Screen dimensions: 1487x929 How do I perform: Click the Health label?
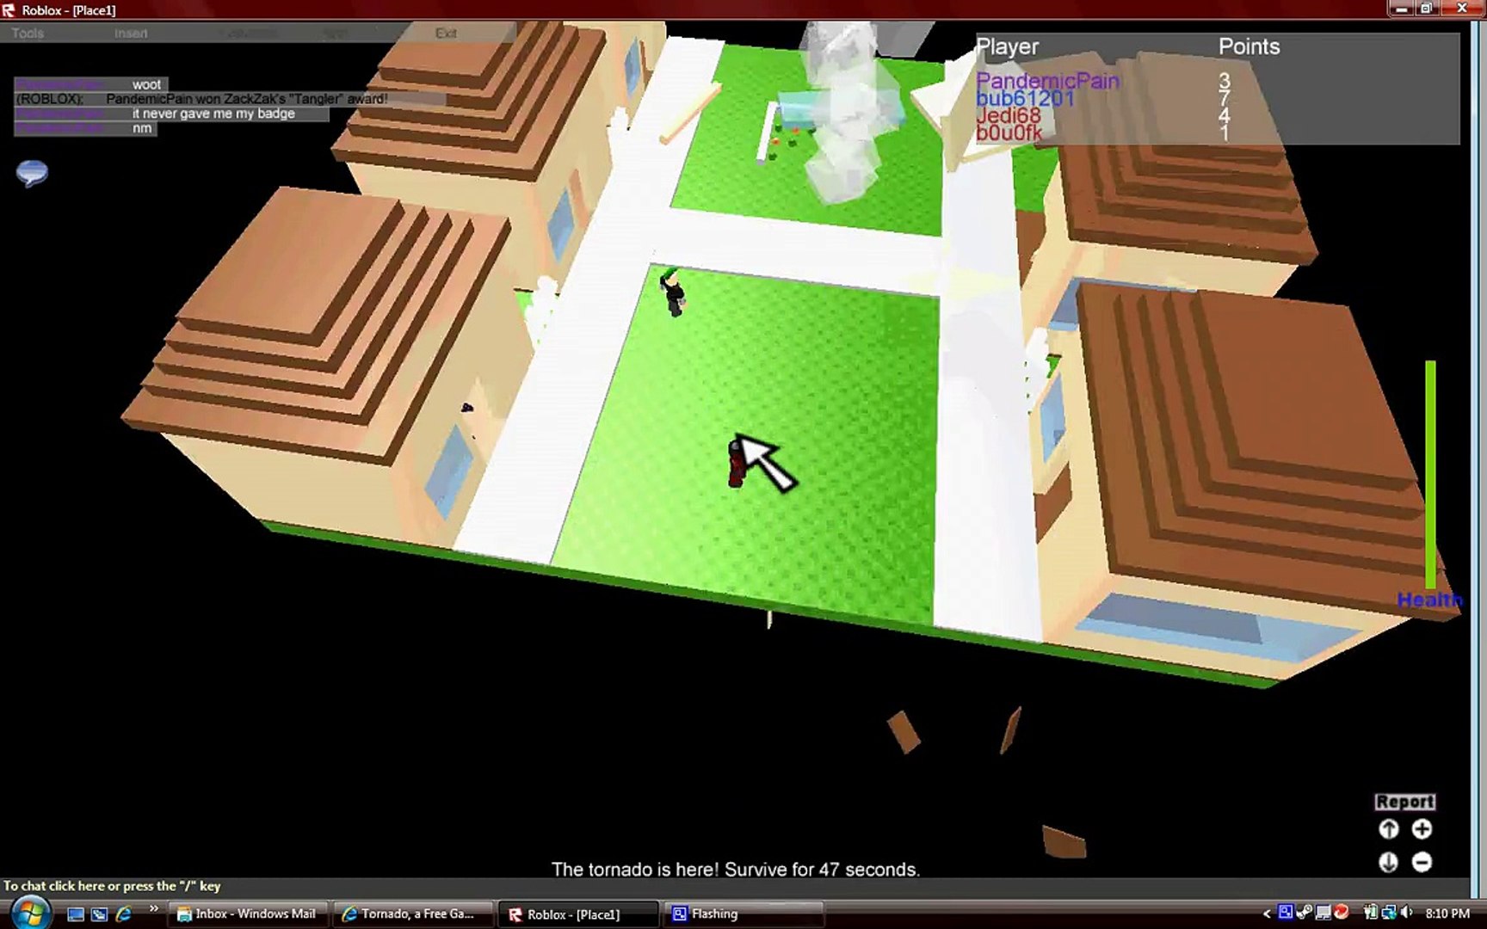click(1429, 600)
